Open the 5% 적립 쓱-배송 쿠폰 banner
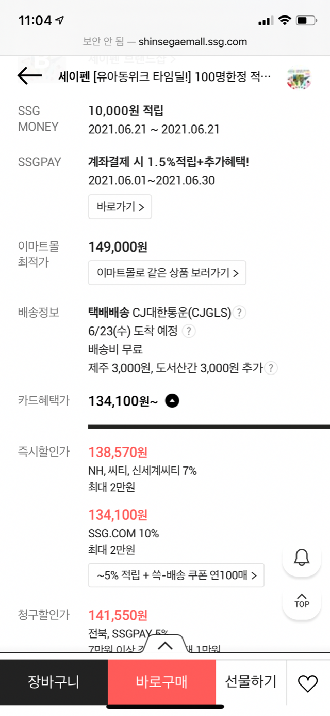330x716 pixels. [x=176, y=575]
